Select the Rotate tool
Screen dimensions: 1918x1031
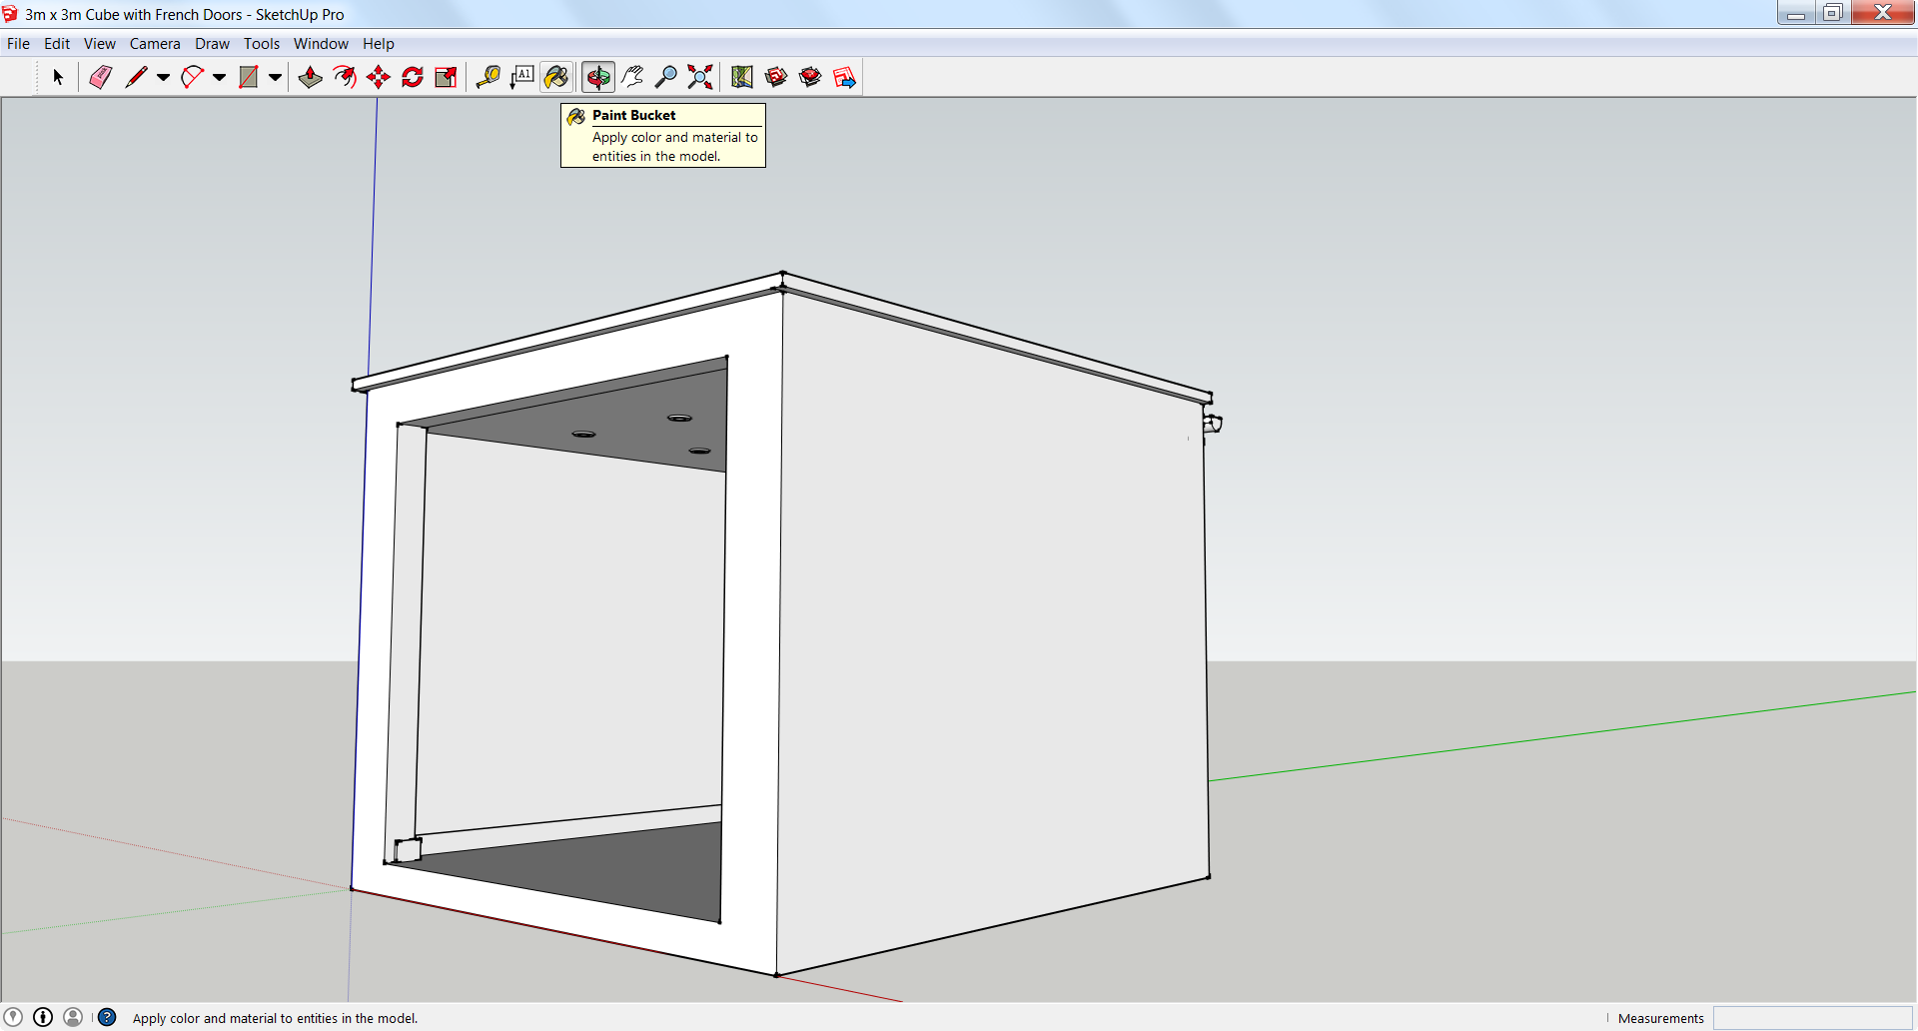tap(412, 77)
